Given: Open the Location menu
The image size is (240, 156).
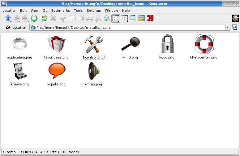Looking at the screenshot, I should 9,11.
